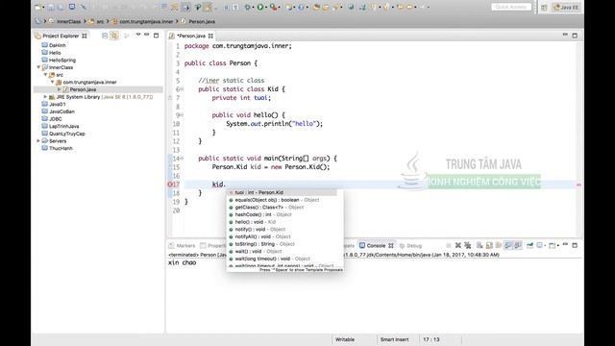Viewport: 615px width, 346px height.
Task: Expand the Servers project node
Action: tap(38, 141)
